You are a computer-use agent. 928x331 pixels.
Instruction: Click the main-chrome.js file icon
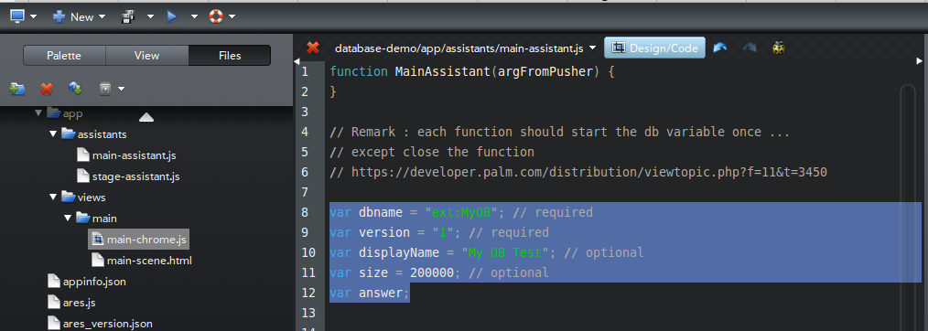point(97,240)
